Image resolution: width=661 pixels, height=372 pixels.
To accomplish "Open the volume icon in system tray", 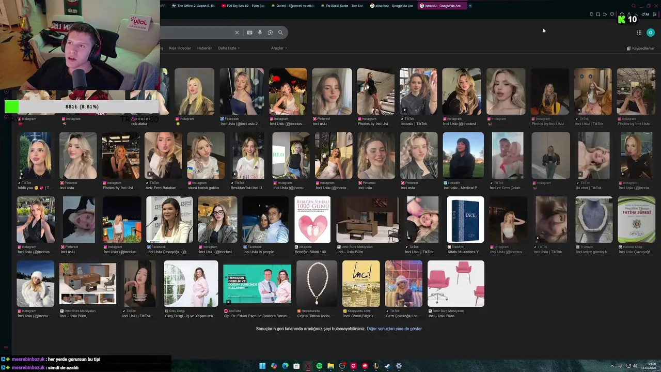I will 635,366.
